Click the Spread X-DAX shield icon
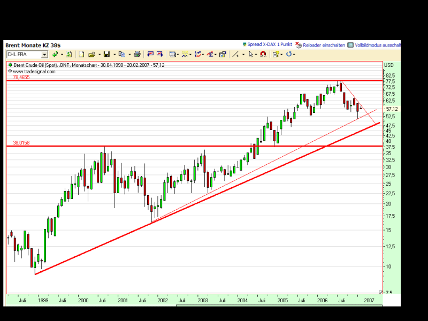This screenshot has height=321, width=428. click(x=245, y=44)
